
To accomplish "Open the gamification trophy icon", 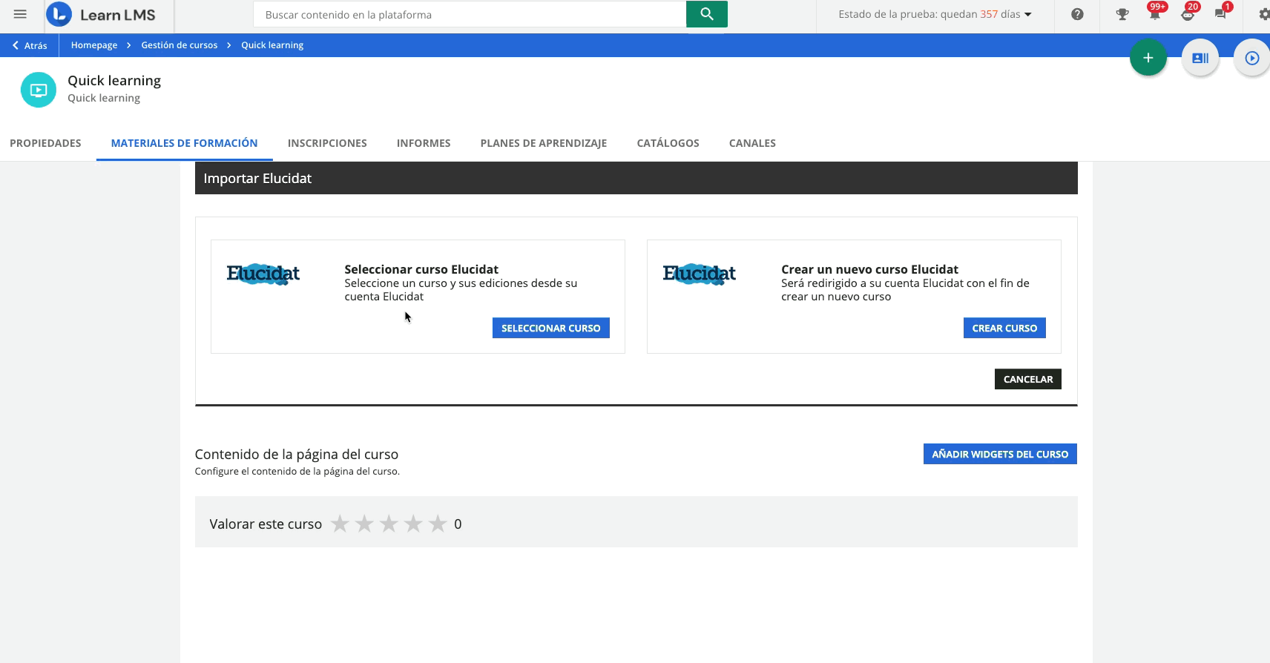I will (x=1122, y=14).
